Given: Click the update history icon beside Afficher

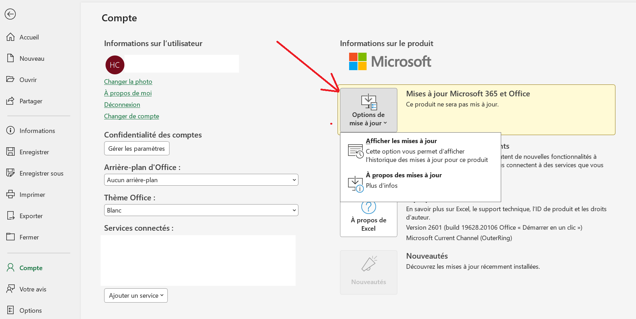Looking at the screenshot, I should pos(356,151).
